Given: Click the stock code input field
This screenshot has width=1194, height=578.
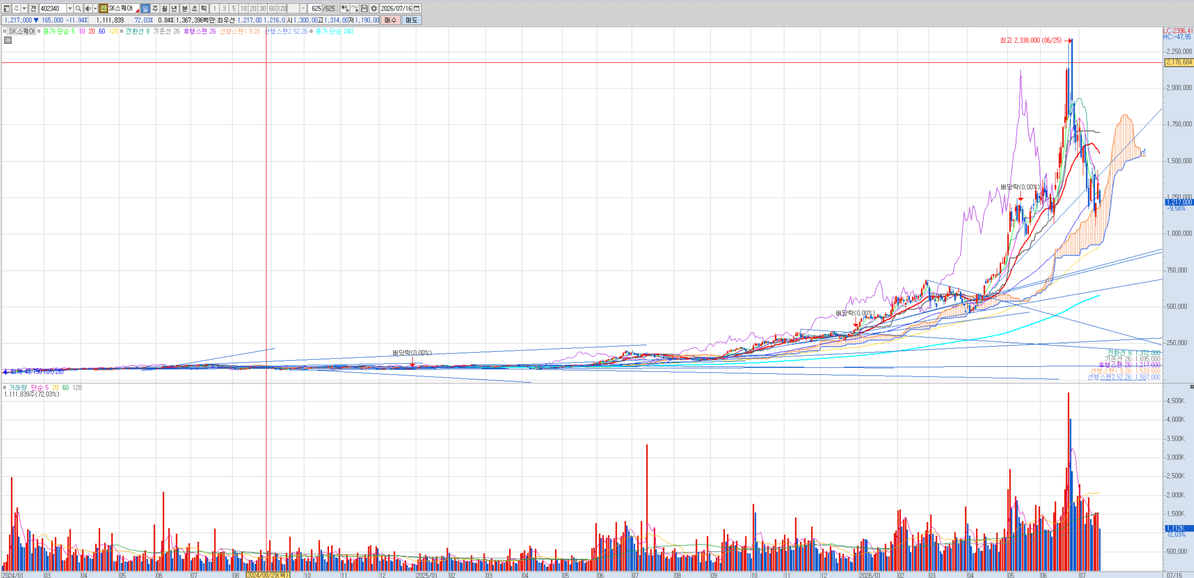Looking at the screenshot, I should tap(53, 8).
